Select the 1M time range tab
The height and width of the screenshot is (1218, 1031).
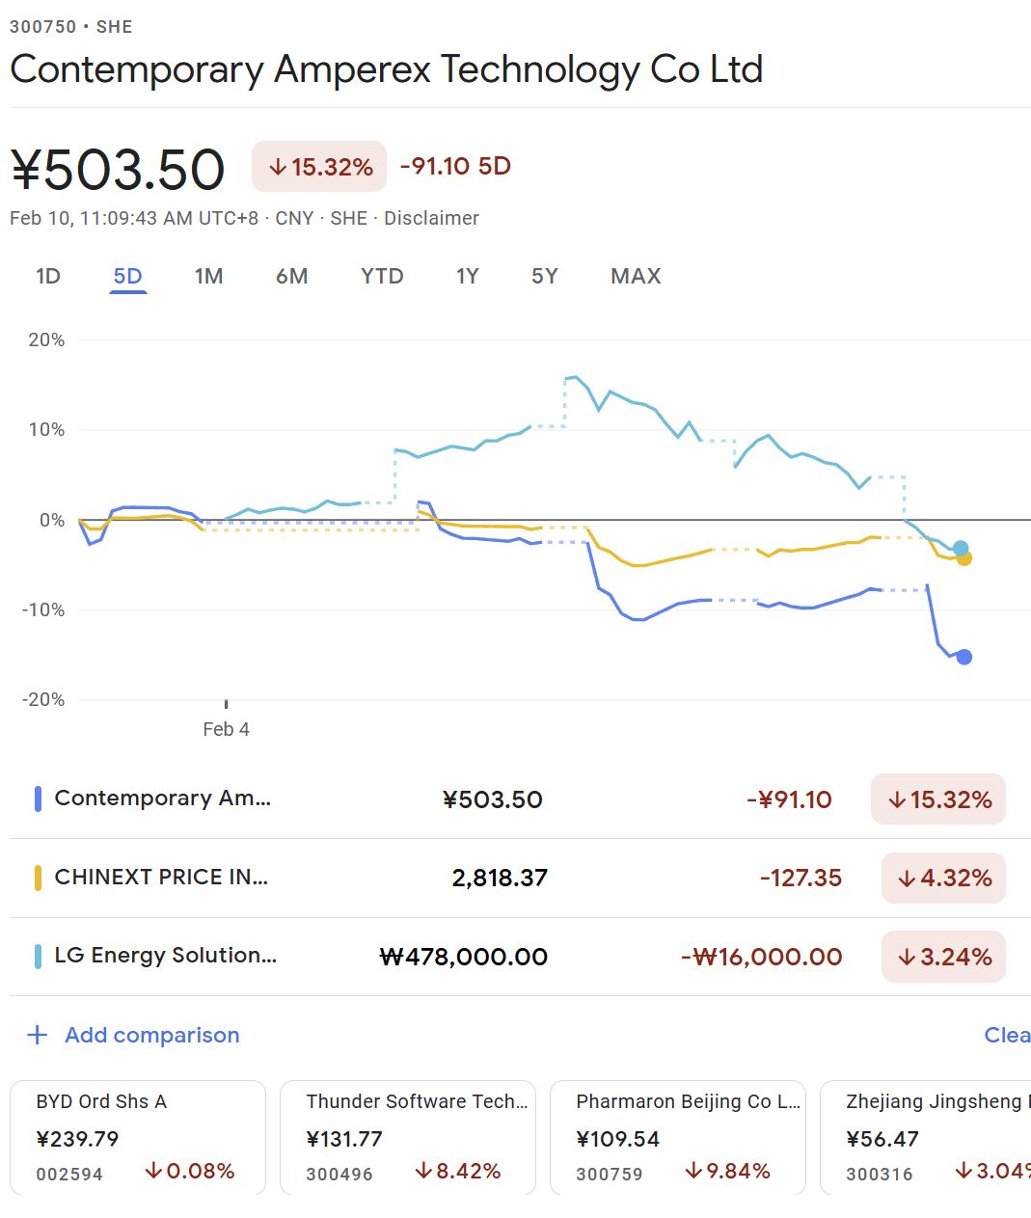tap(208, 277)
